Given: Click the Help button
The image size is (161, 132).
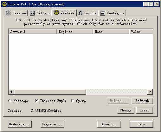Looking at the screenshot, I should click(x=141, y=124).
